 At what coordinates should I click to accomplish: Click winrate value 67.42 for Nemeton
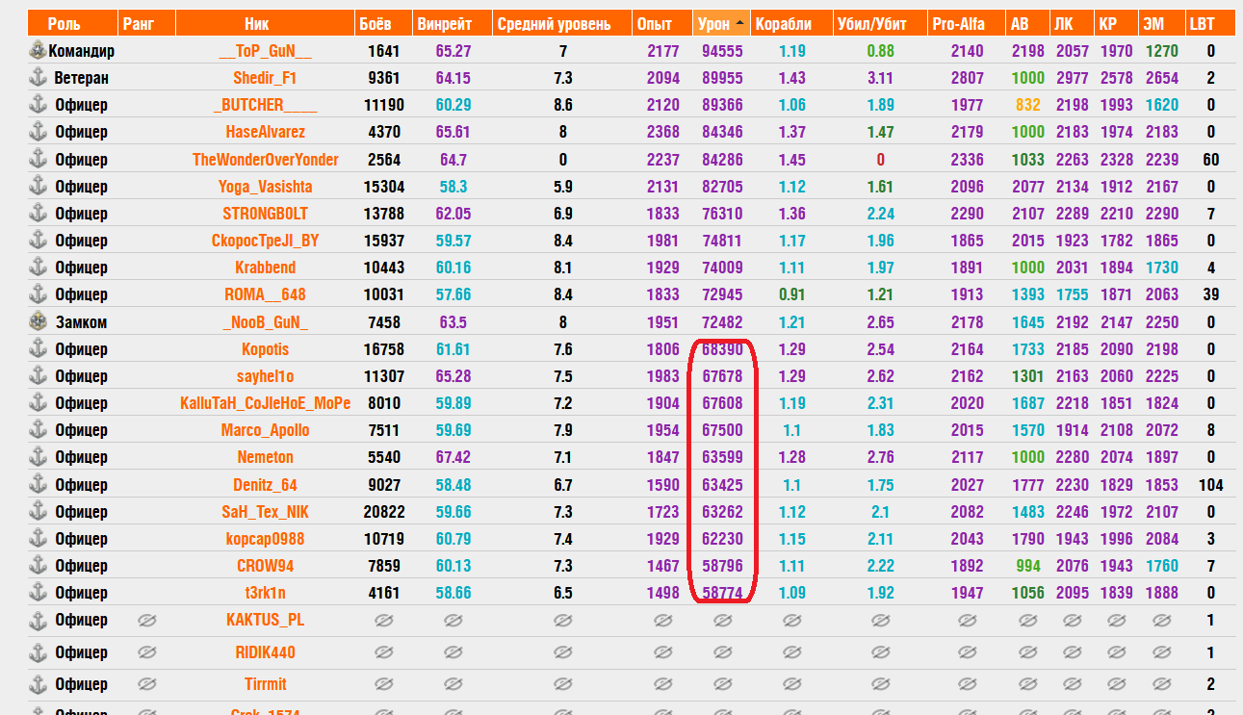[x=453, y=458]
